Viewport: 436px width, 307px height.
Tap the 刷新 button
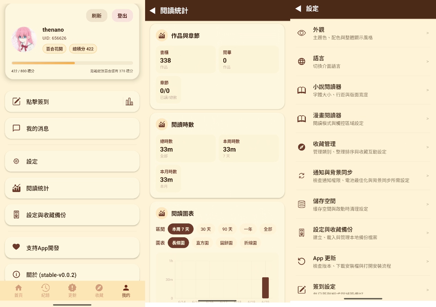(x=97, y=16)
